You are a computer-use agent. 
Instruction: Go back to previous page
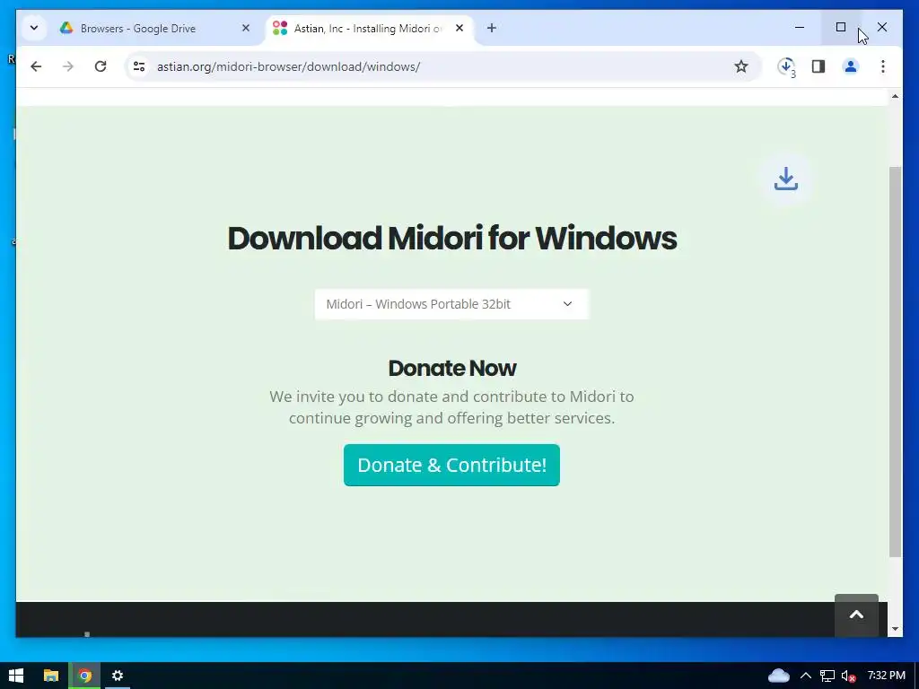tap(36, 66)
